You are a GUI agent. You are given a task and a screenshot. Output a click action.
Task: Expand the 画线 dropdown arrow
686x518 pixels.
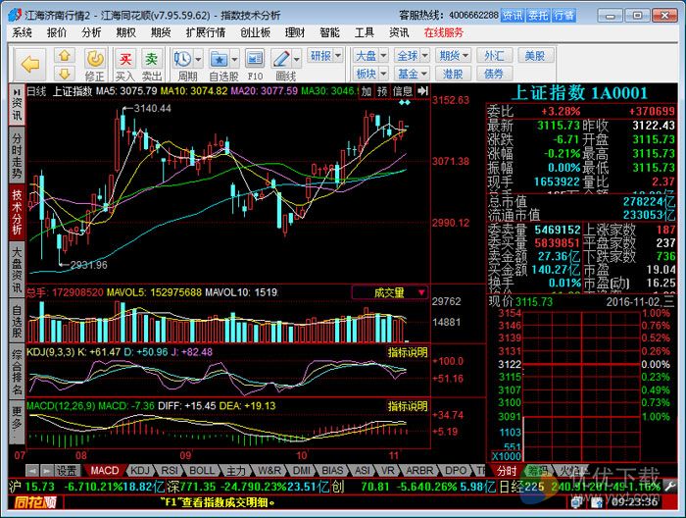[x=297, y=59]
